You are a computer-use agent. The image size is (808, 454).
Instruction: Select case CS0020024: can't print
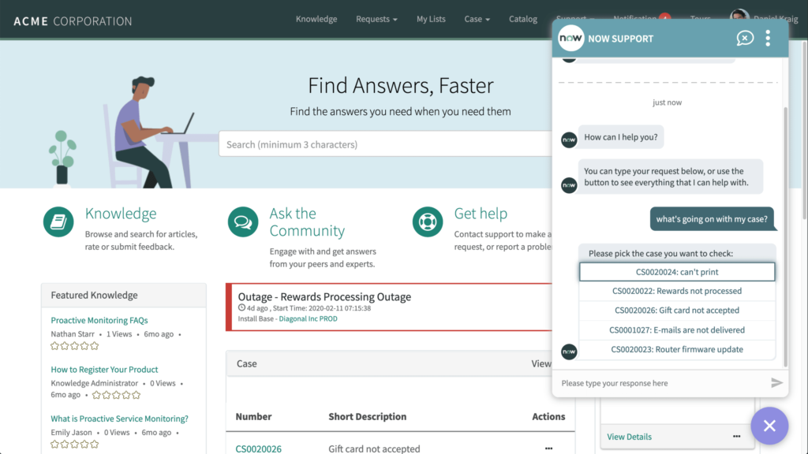(676, 271)
